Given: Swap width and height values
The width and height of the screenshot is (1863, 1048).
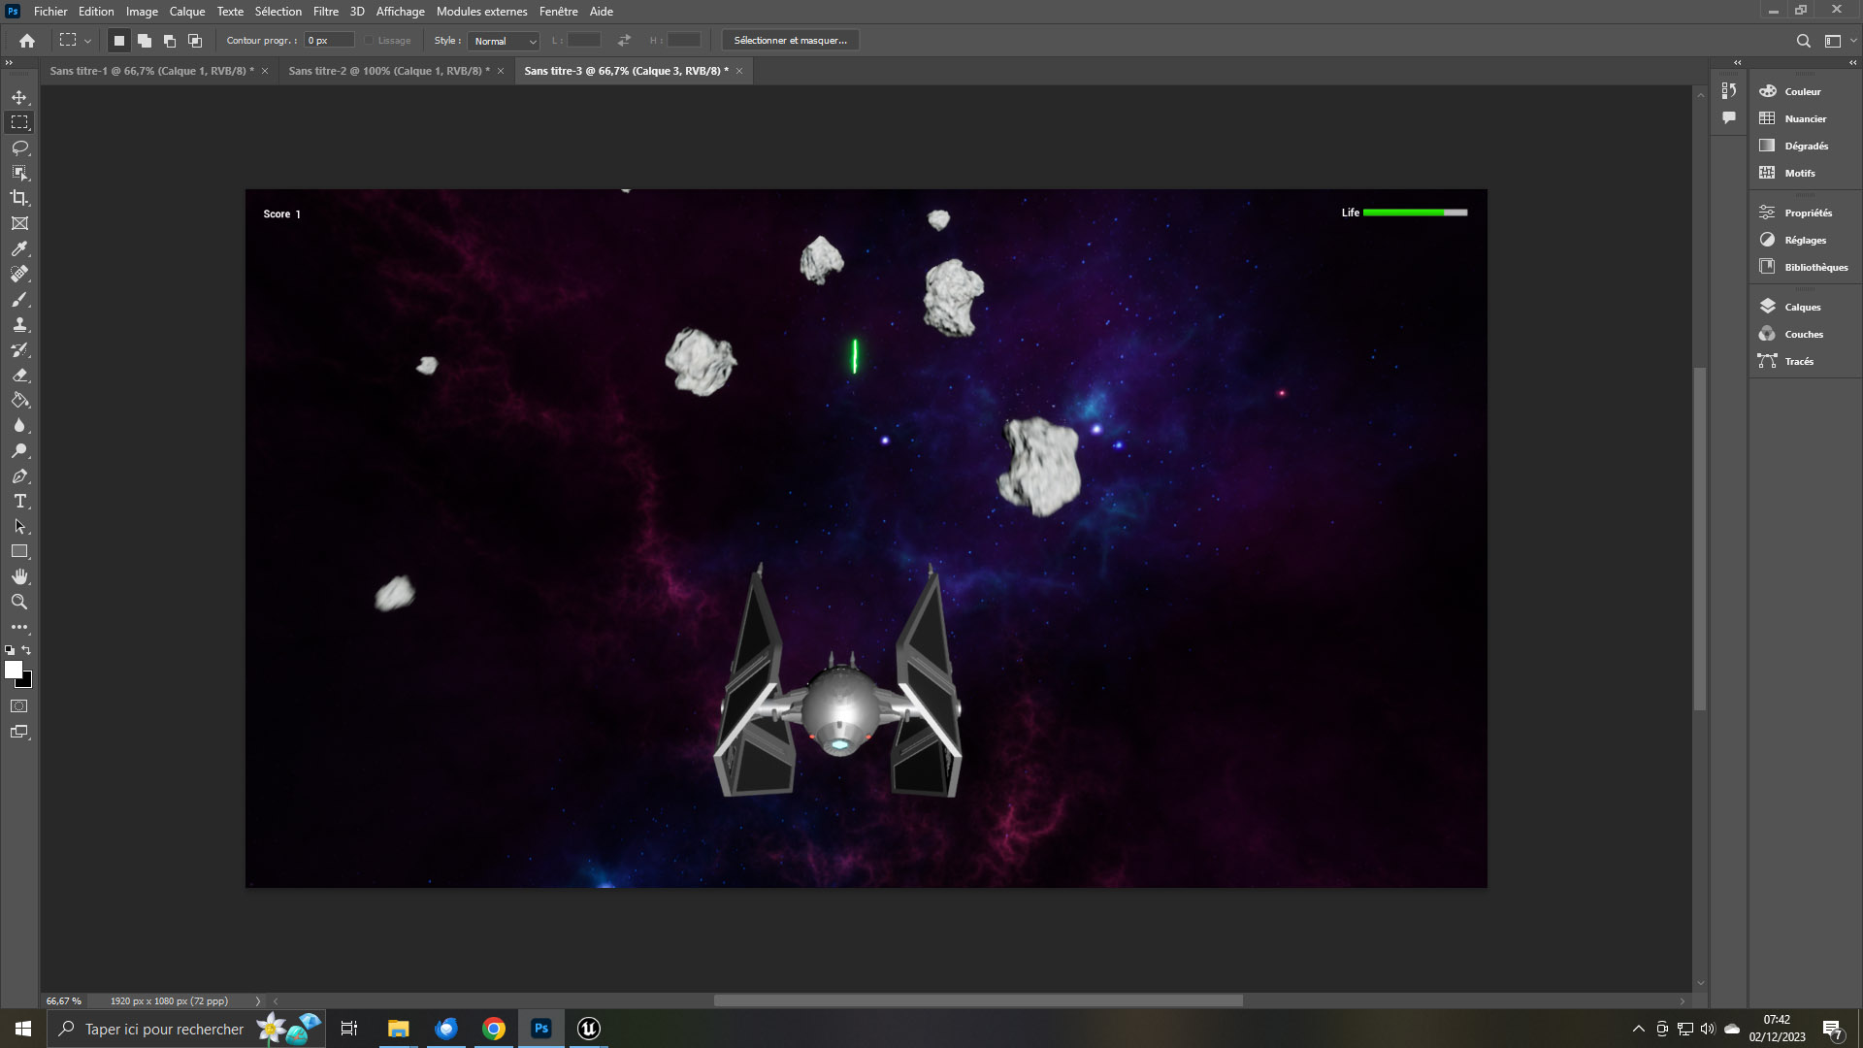Looking at the screenshot, I should click(x=624, y=41).
